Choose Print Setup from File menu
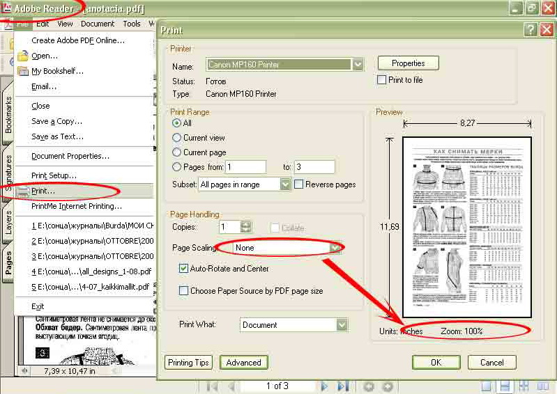 (85, 175)
